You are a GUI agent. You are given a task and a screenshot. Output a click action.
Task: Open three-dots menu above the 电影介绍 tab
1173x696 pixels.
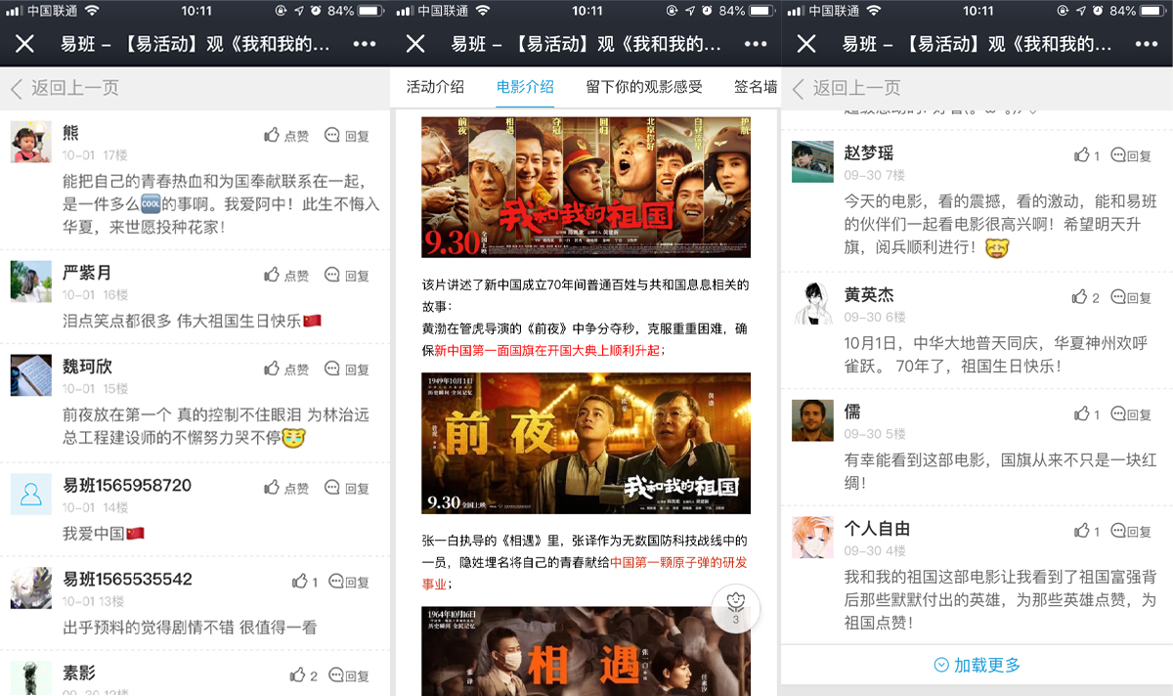(755, 44)
